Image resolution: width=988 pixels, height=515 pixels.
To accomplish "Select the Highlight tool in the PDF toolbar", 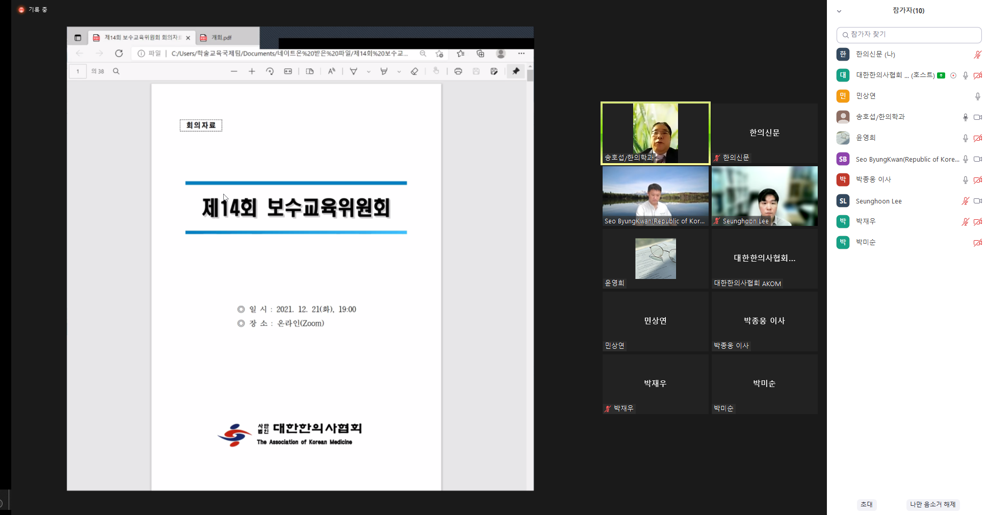I will pyautogui.click(x=383, y=71).
